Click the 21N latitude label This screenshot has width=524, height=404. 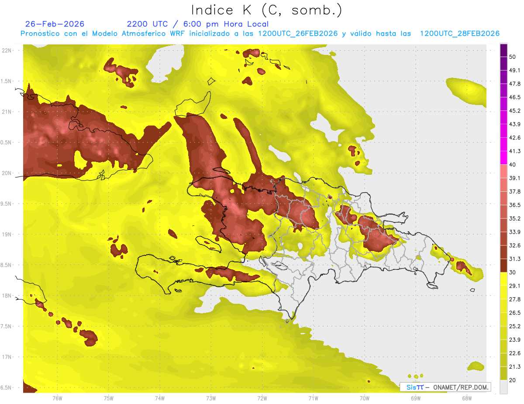[7, 112]
